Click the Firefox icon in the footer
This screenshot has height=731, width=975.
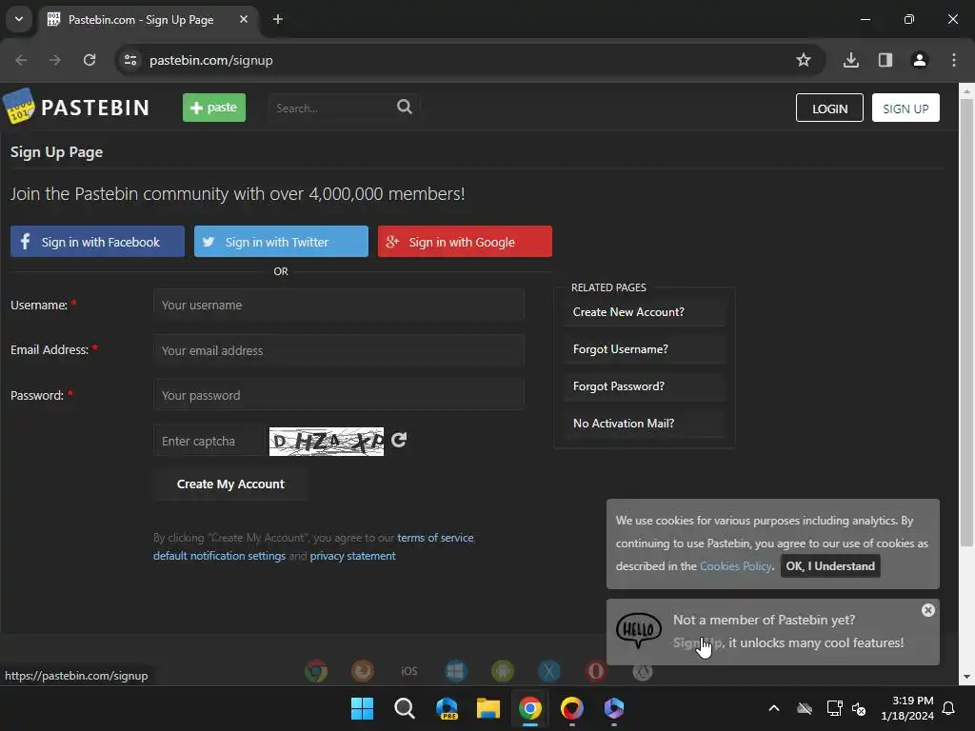click(x=363, y=671)
